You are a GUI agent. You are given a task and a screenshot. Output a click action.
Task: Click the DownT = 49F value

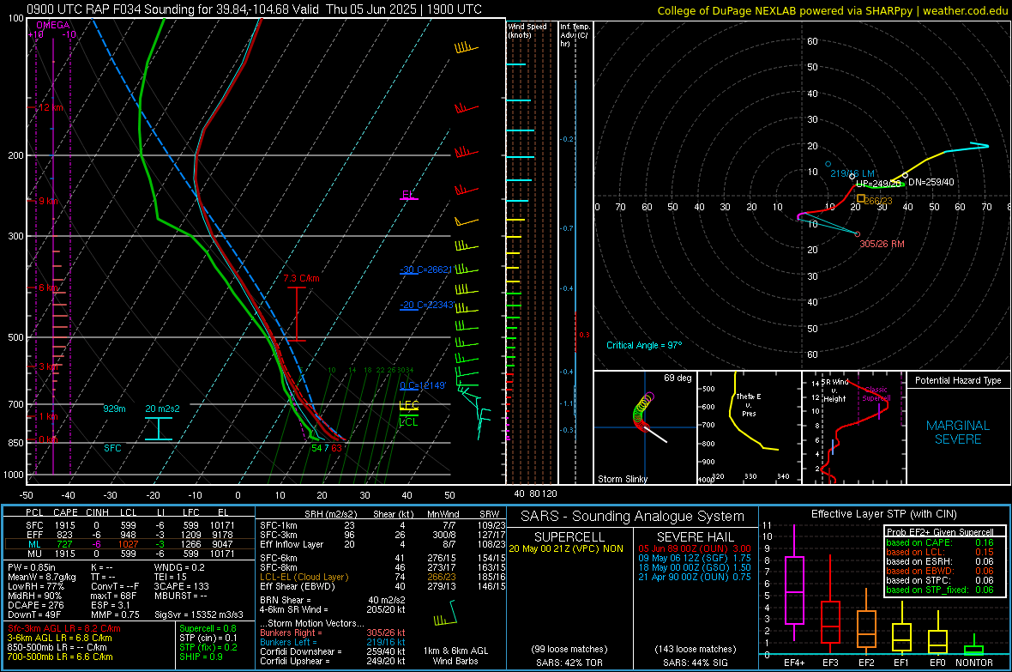point(34,615)
